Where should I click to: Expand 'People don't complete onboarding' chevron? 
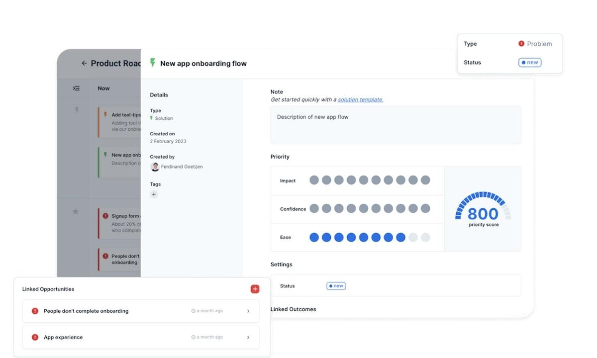click(248, 311)
